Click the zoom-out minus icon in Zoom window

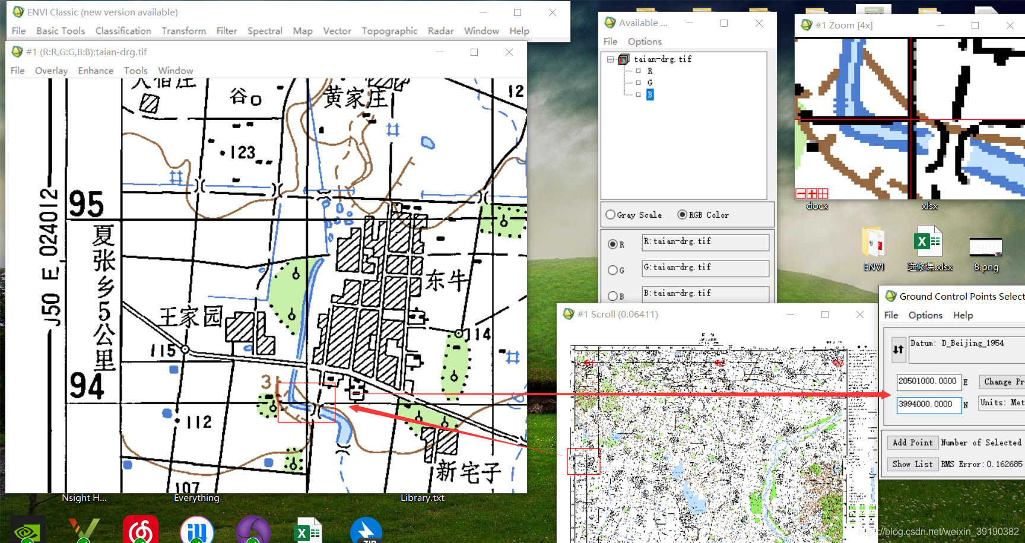(801, 193)
